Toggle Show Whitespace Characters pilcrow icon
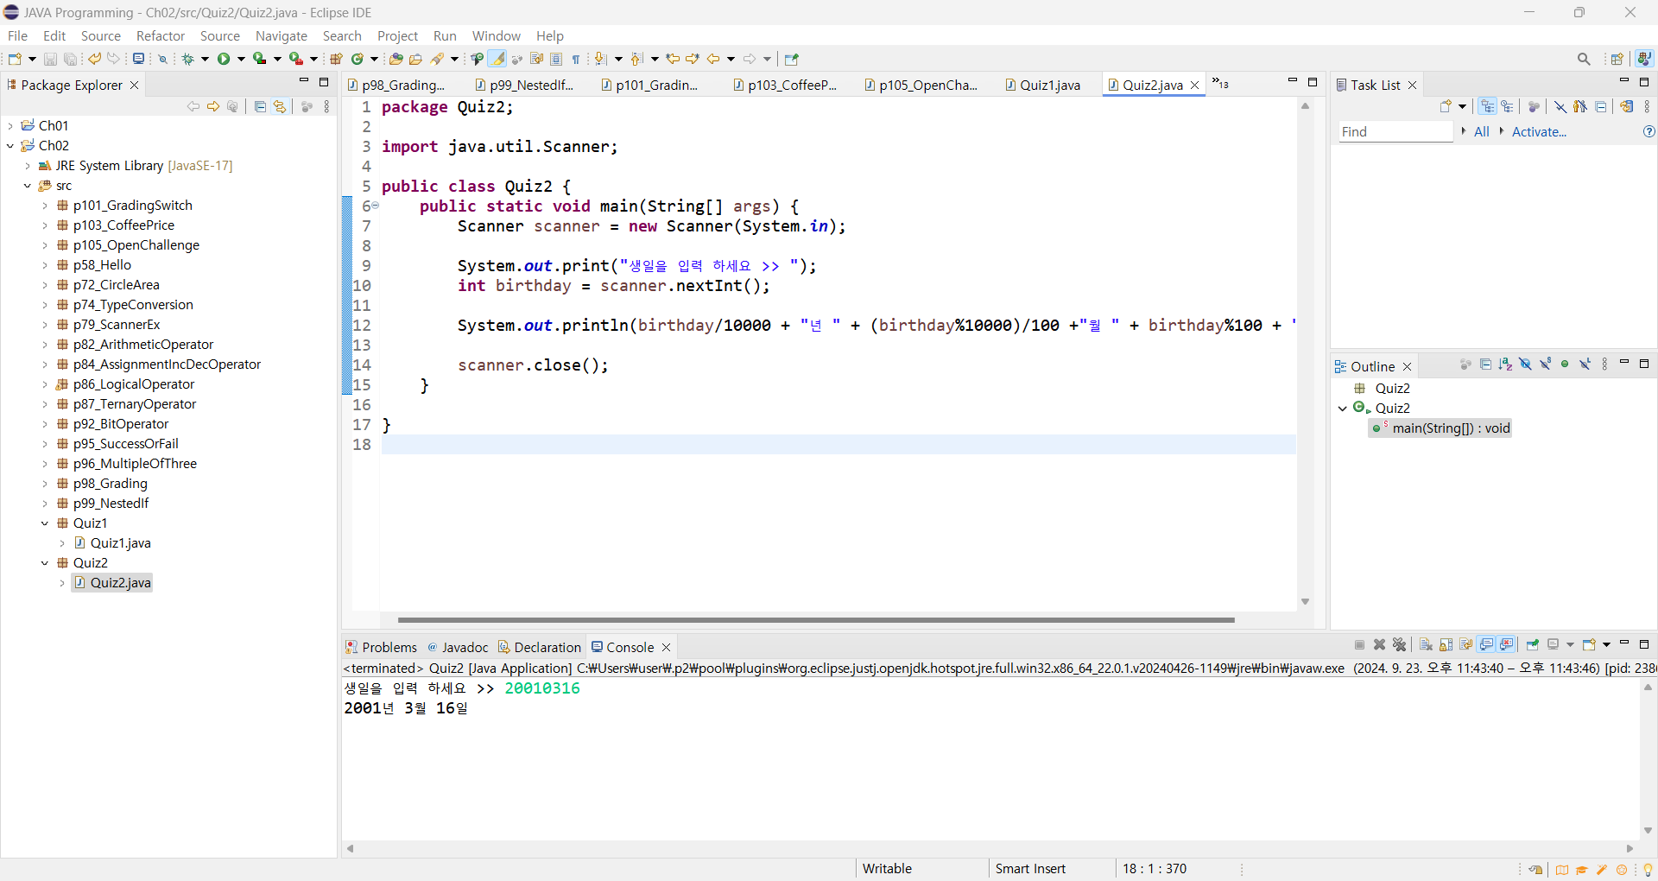Viewport: 1658px width, 881px height. click(576, 59)
